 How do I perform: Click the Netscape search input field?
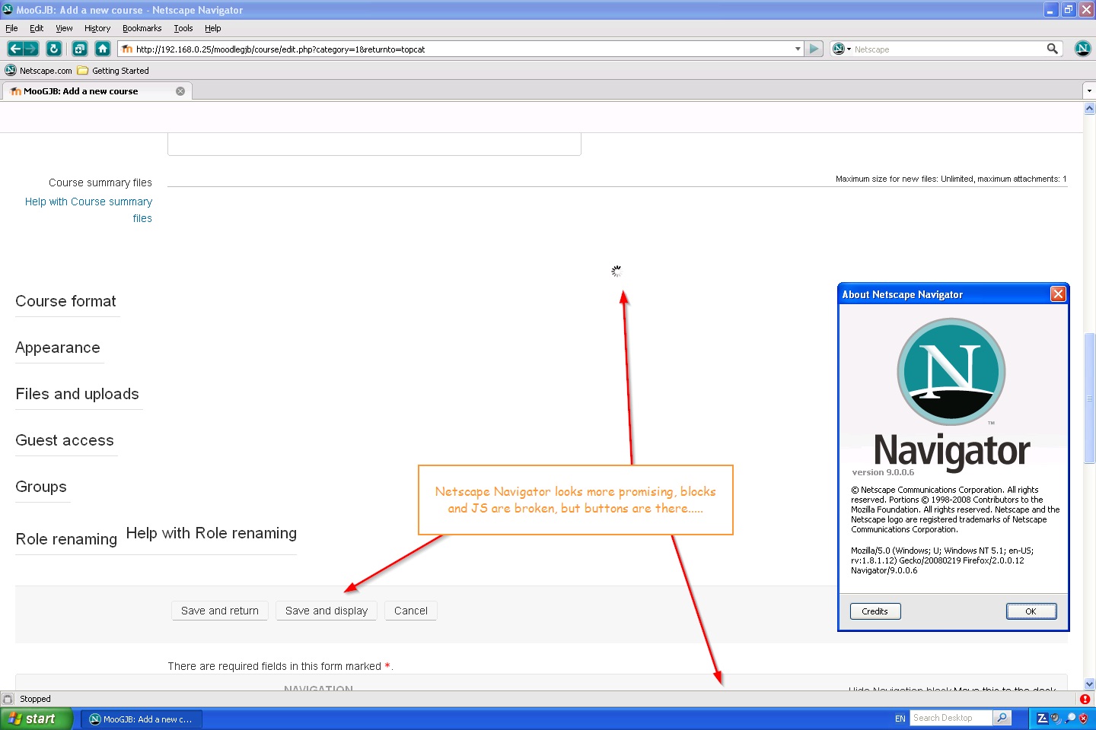948,49
